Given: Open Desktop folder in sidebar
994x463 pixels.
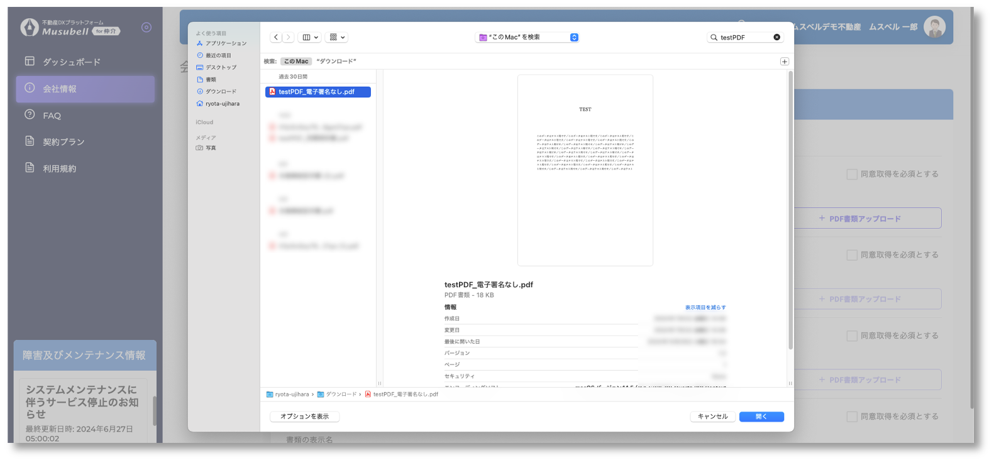Looking at the screenshot, I should tap(221, 67).
